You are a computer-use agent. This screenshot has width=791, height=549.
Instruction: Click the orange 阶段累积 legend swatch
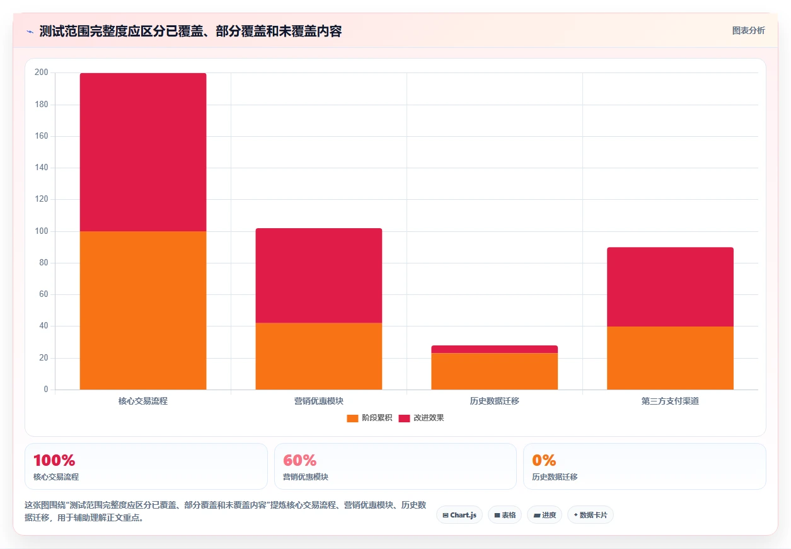[352, 418]
